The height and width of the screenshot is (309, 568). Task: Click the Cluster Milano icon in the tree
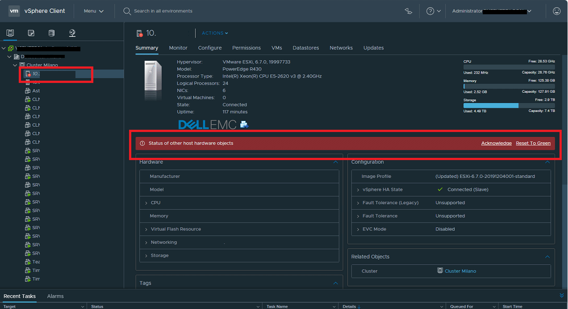tap(22, 65)
